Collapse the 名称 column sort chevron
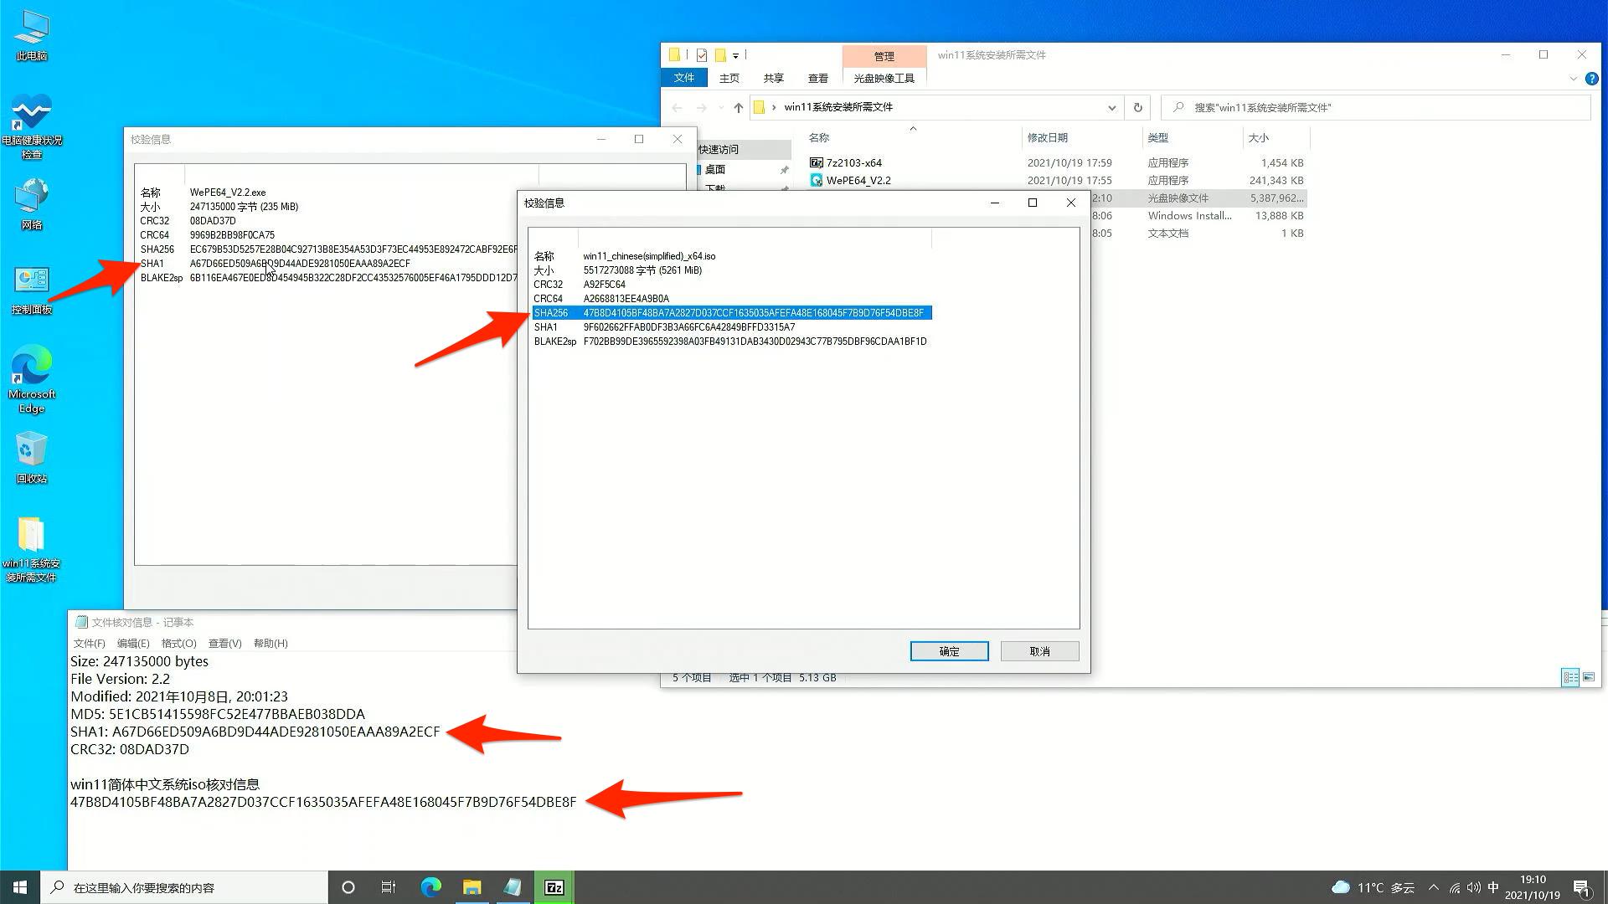The height and width of the screenshot is (904, 1608). pos(913,129)
